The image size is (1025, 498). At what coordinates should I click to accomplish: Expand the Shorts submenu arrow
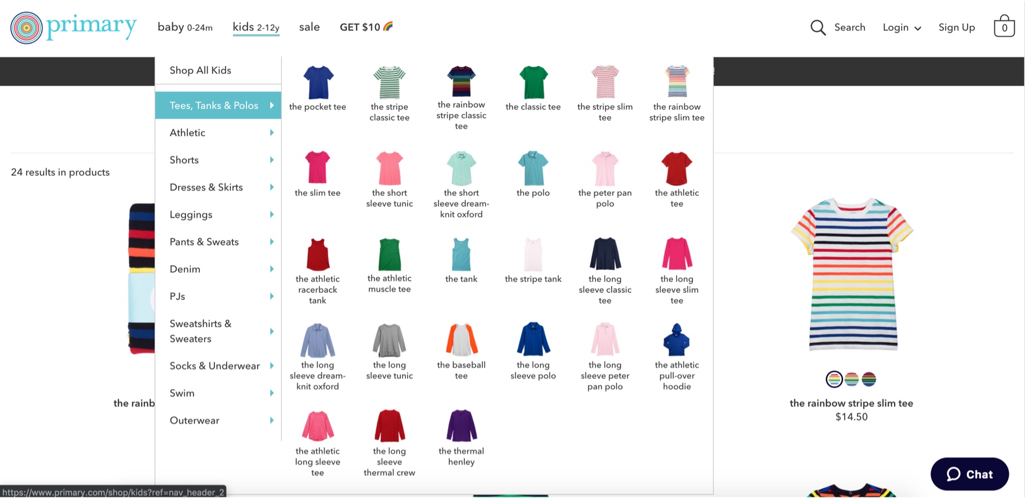[271, 160]
